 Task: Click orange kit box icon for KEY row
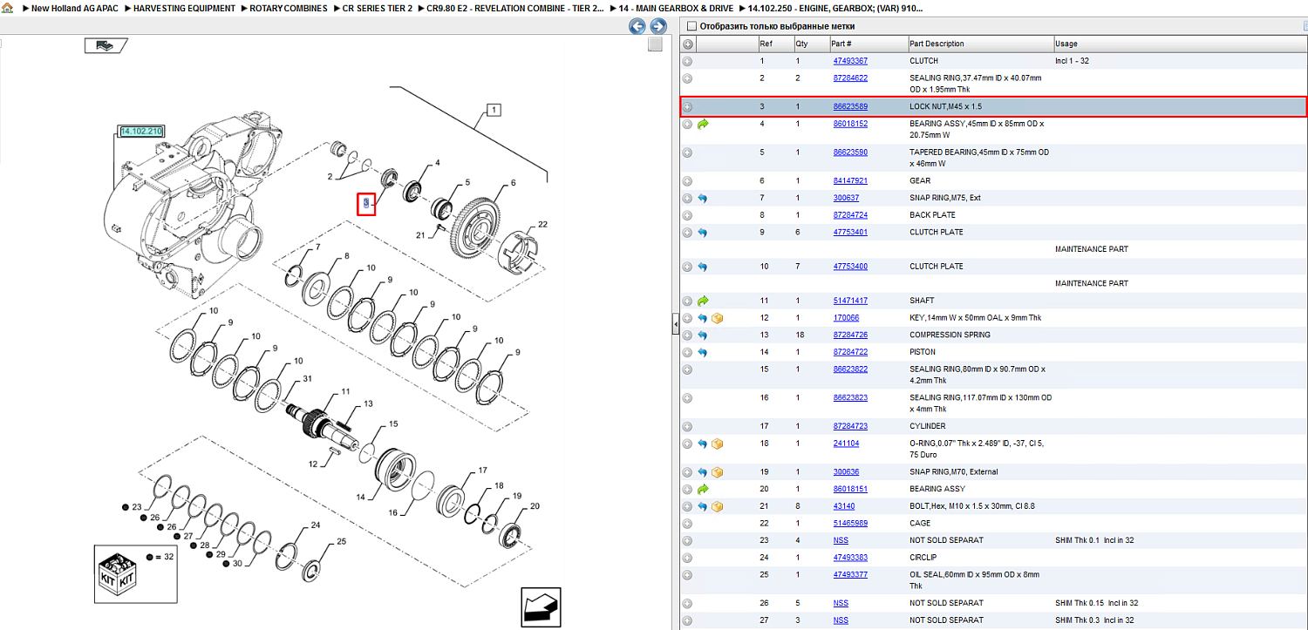tap(717, 318)
